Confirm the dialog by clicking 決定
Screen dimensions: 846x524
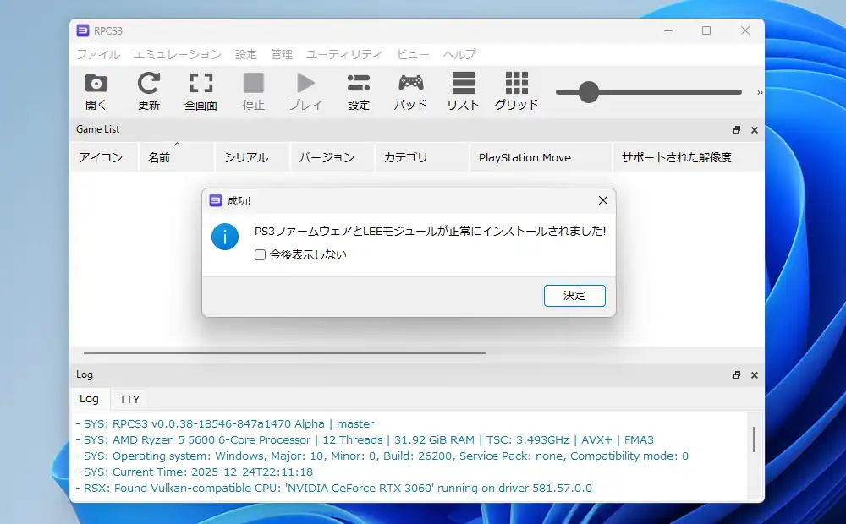[x=574, y=296]
